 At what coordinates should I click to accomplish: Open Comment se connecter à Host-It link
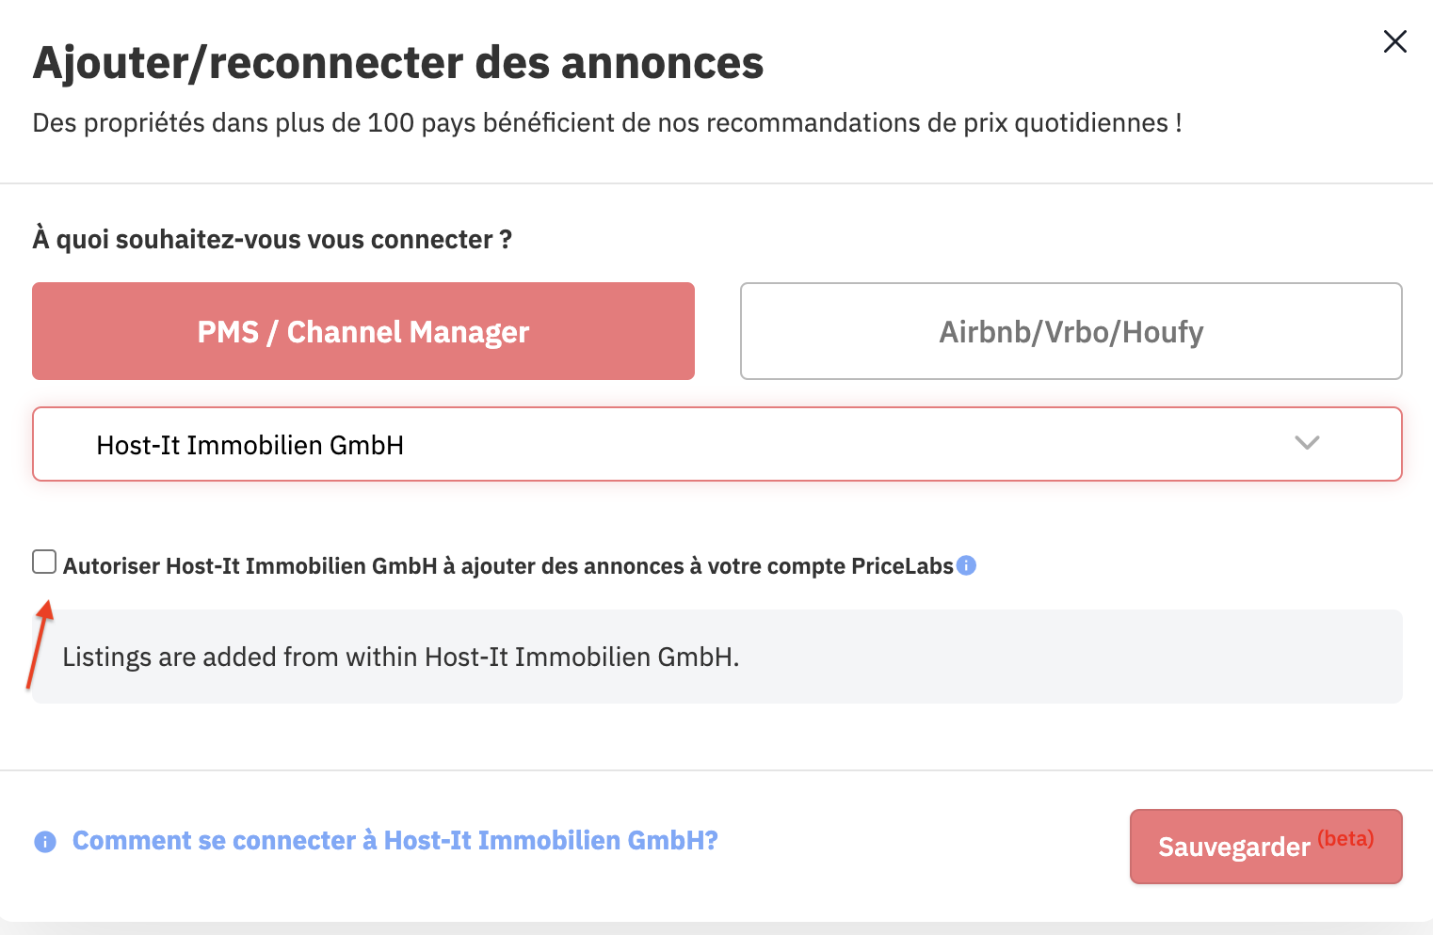point(395,841)
